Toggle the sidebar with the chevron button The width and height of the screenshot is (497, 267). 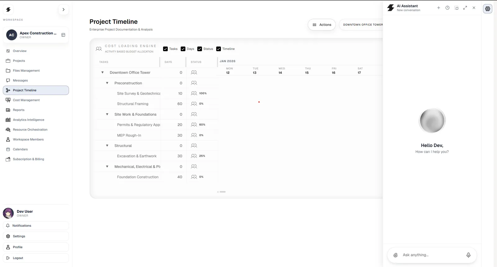(63, 10)
